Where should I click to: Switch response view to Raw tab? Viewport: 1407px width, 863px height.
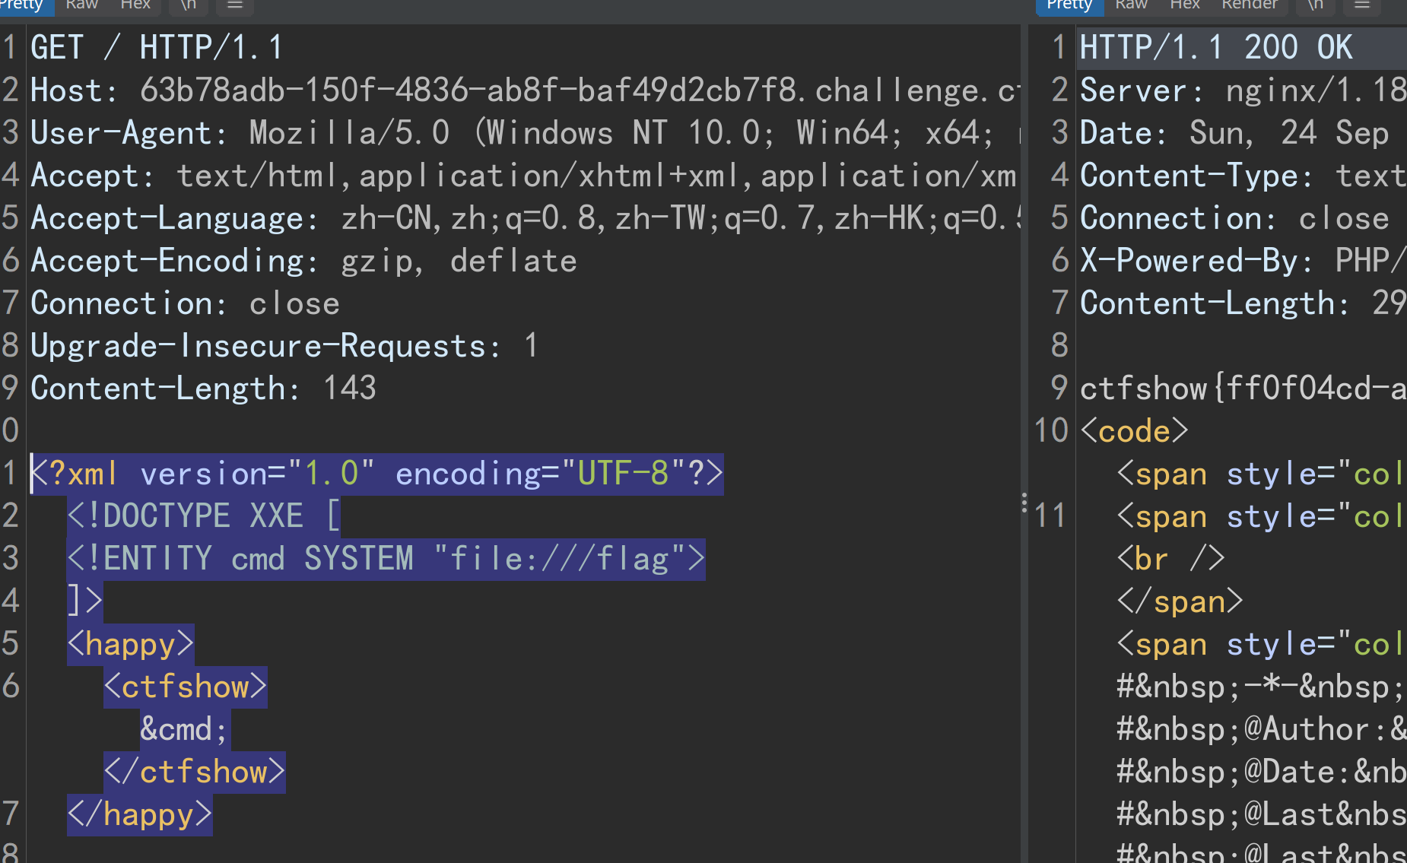1131,5
